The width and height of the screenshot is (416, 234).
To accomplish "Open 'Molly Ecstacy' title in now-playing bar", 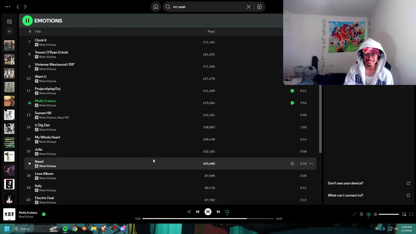I will coord(28,213).
